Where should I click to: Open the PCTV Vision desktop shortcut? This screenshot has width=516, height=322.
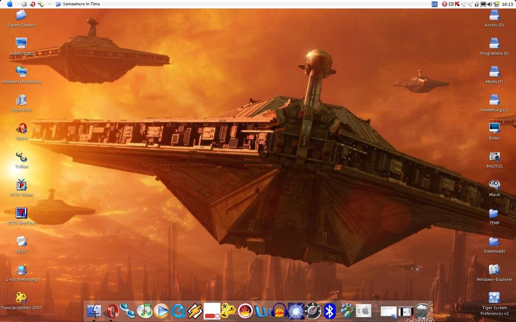click(x=21, y=188)
